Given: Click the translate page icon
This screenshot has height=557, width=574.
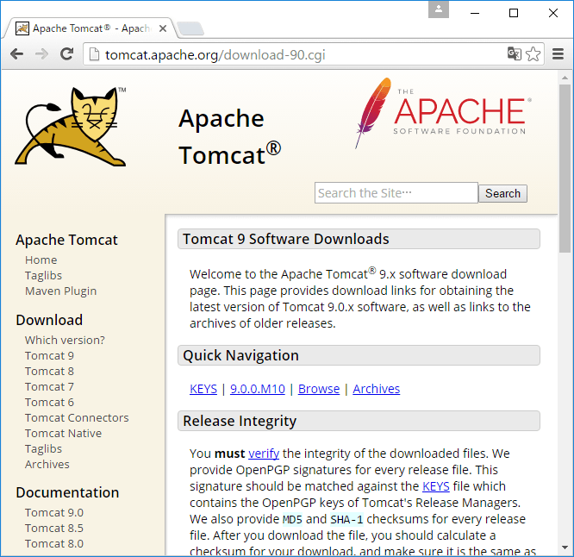Looking at the screenshot, I should coord(515,54).
